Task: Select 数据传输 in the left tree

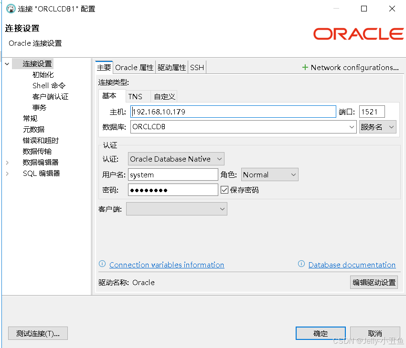Action: (37, 152)
